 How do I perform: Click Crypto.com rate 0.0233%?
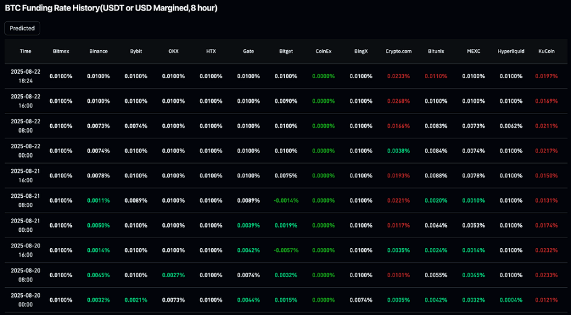pos(398,76)
